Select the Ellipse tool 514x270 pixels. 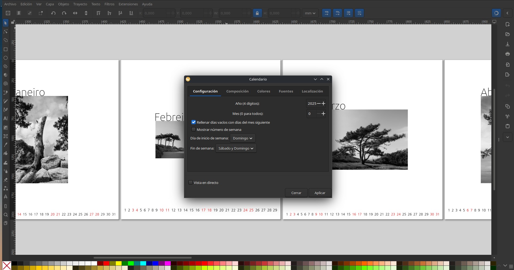5,58
